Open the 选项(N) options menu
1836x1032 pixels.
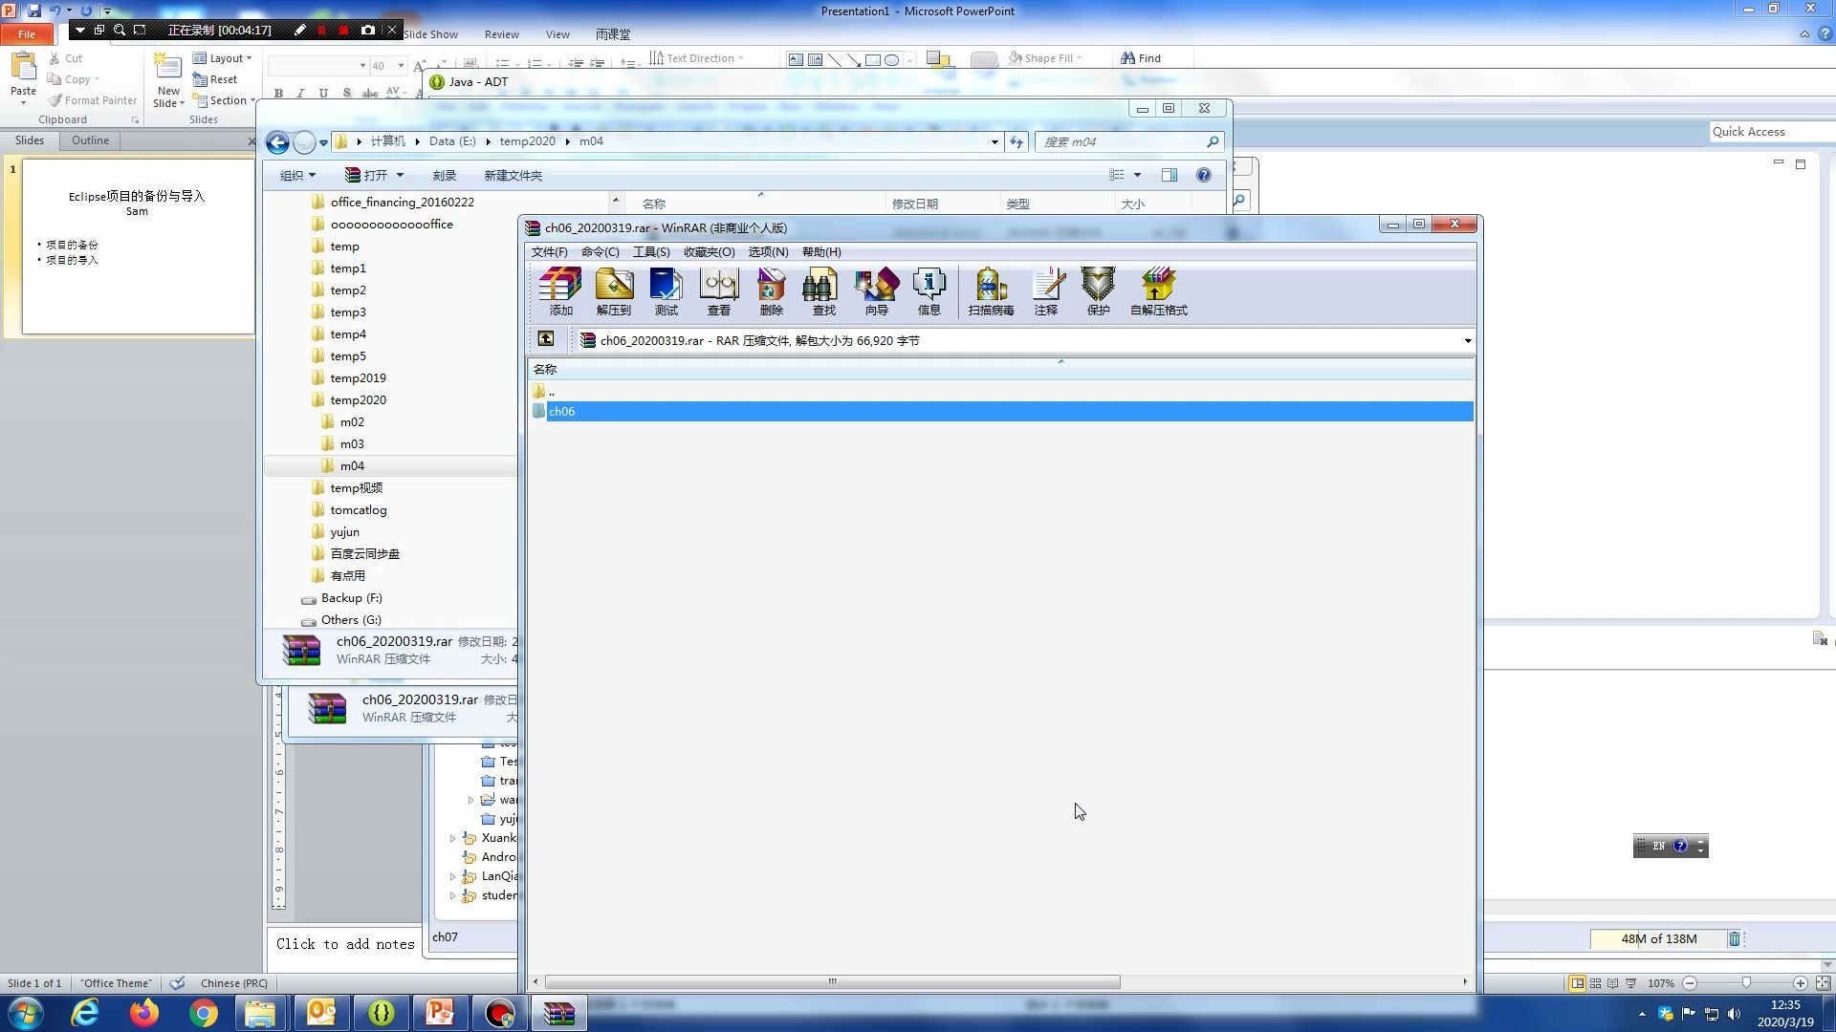pyautogui.click(x=768, y=252)
